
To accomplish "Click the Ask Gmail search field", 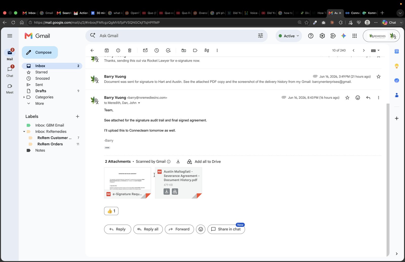I will pyautogui.click(x=176, y=36).
